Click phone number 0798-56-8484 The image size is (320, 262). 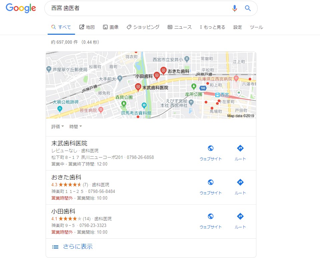coord(102,192)
